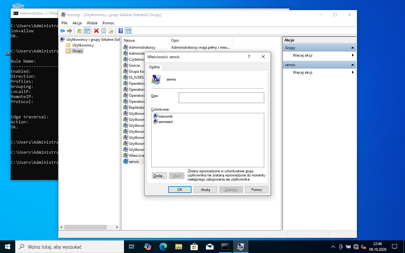
Task: Select the serwisant member icon
Action: tap(155, 122)
